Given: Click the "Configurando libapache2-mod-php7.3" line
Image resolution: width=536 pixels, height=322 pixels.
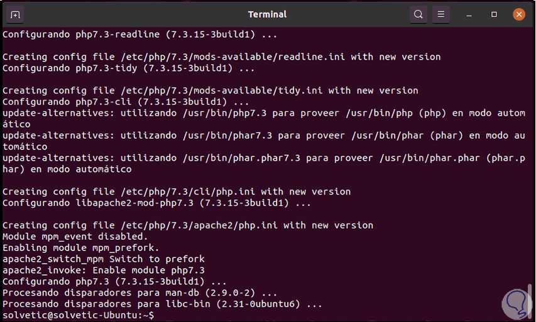Looking at the screenshot, I should point(157,203).
